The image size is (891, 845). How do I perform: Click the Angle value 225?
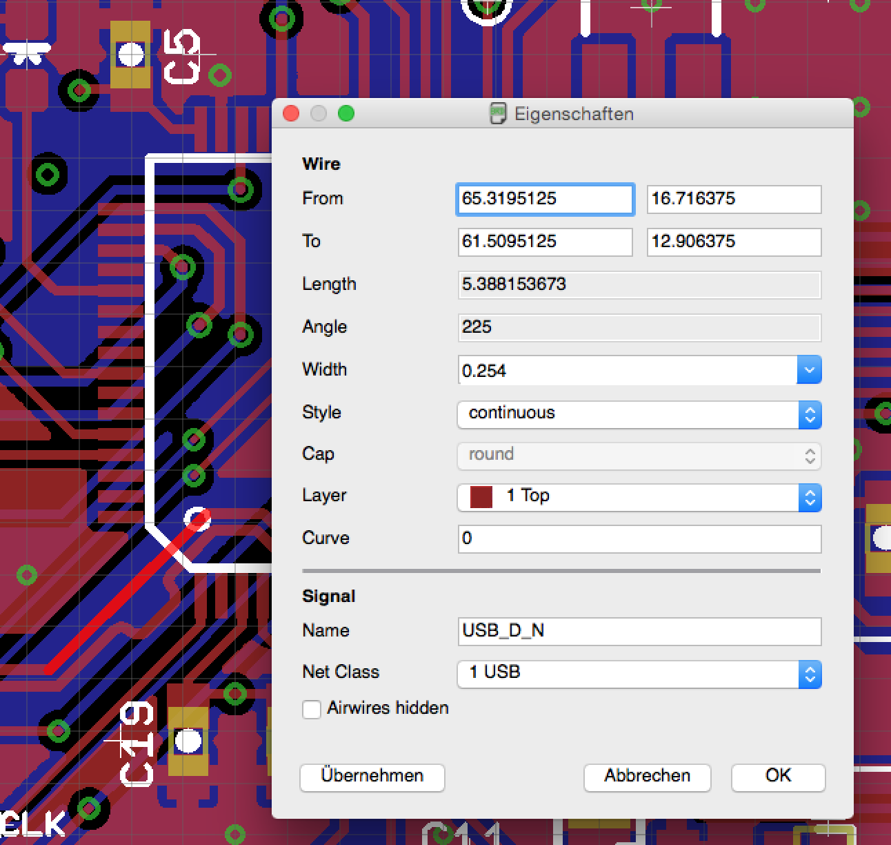(x=639, y=327)
